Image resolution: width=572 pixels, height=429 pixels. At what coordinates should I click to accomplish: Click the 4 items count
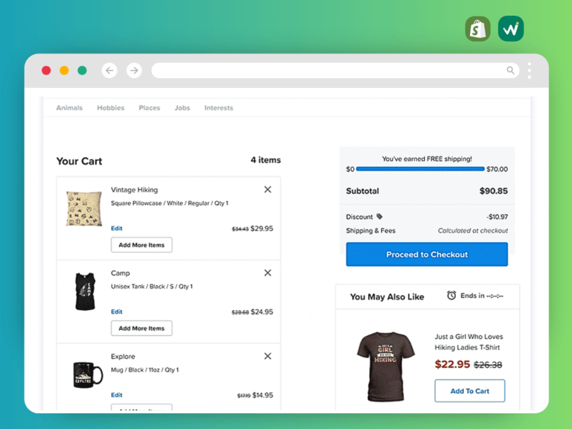(266, 160)
